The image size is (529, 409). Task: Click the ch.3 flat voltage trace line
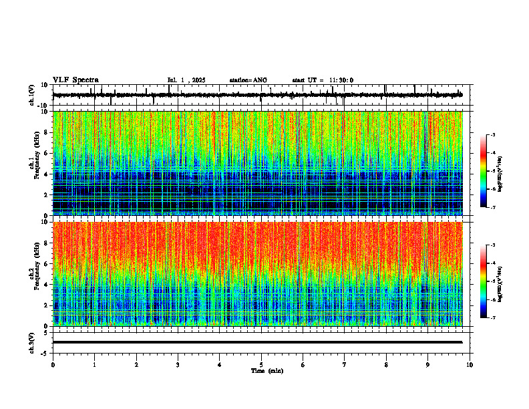258,342
